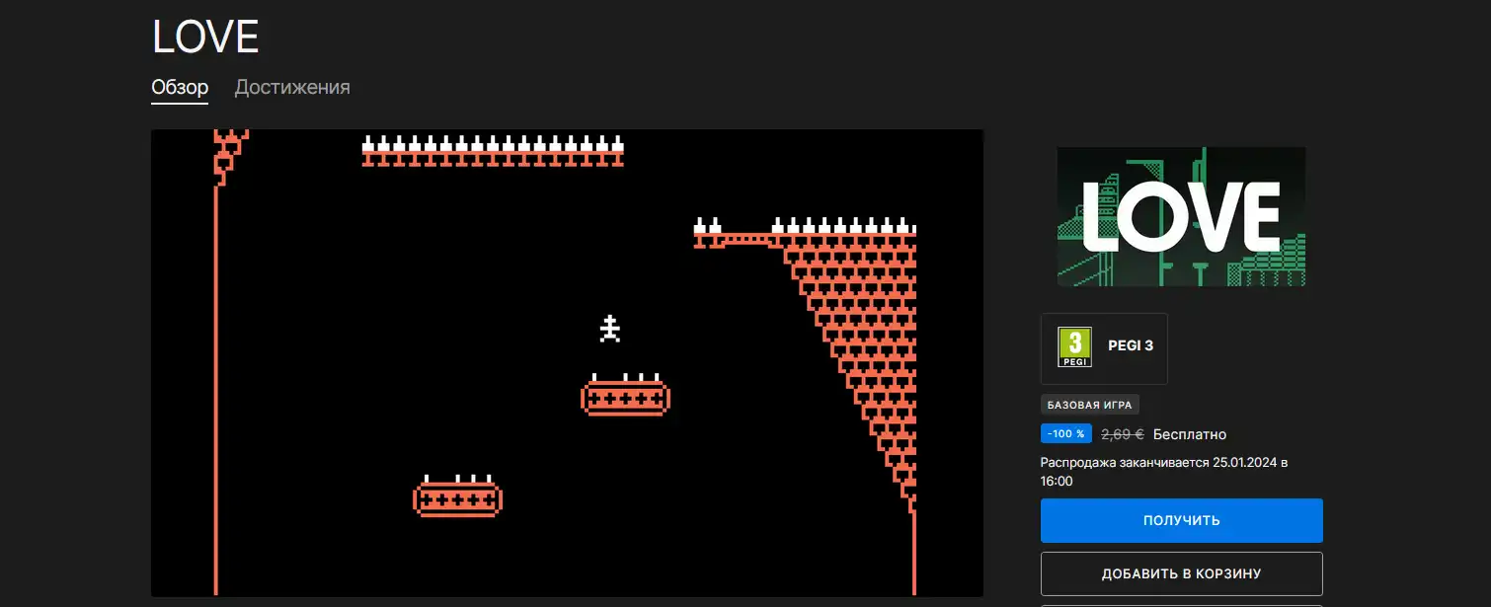This screenshot has width=1491, height=607.
Task: Open the Достижения tab
Action: pyautogui.click(x=292, y=87)
